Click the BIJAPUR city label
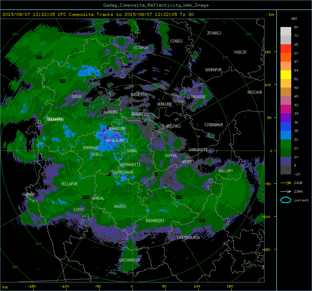Image resolution: width=312 pixels, height=291 pixels. tap(141, 48)
